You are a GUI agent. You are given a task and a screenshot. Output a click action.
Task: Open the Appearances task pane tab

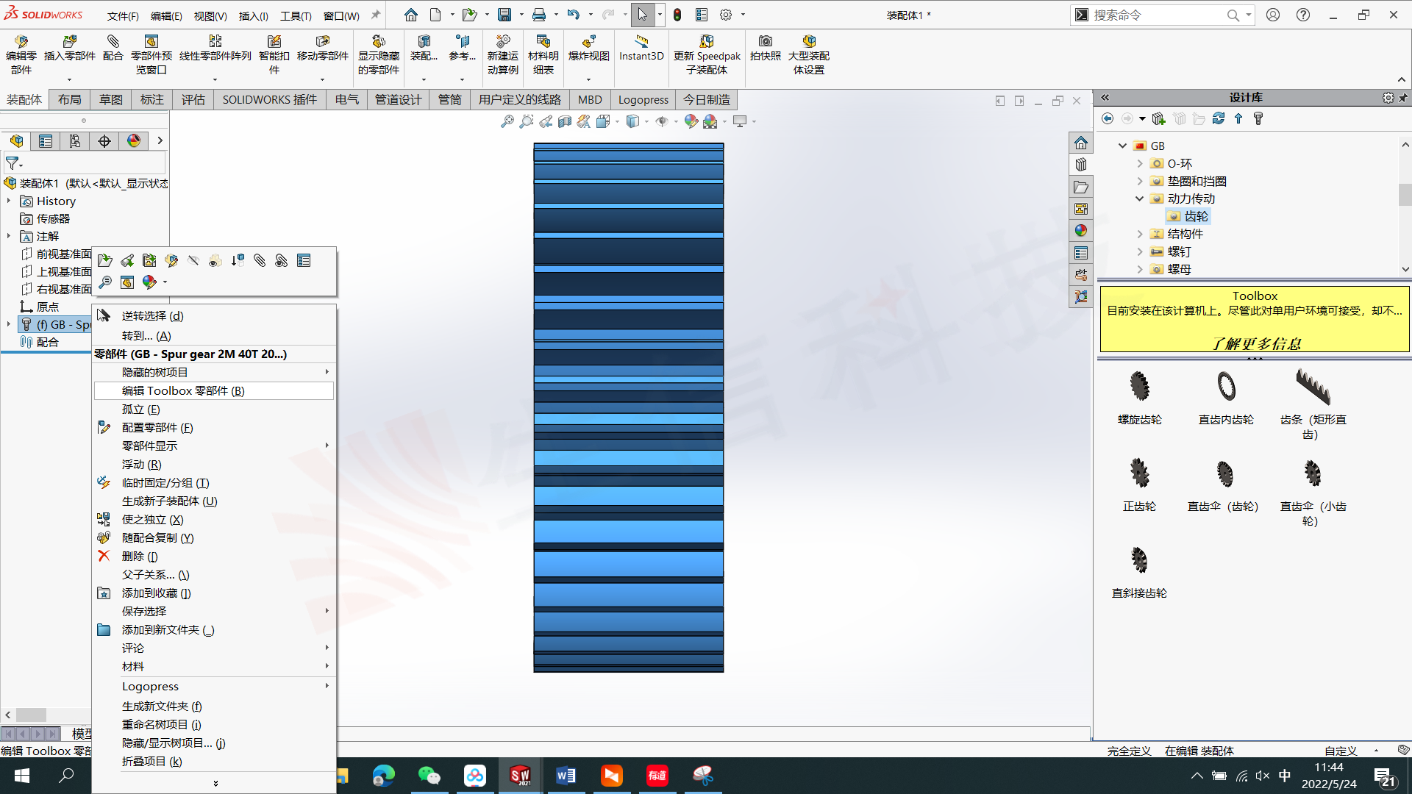(1081, 231)
